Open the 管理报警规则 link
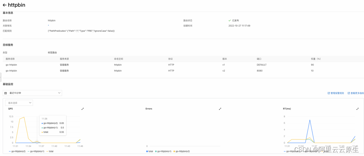Image resolution: width=364 pixels, height=156 pixels. pos(336,93)
